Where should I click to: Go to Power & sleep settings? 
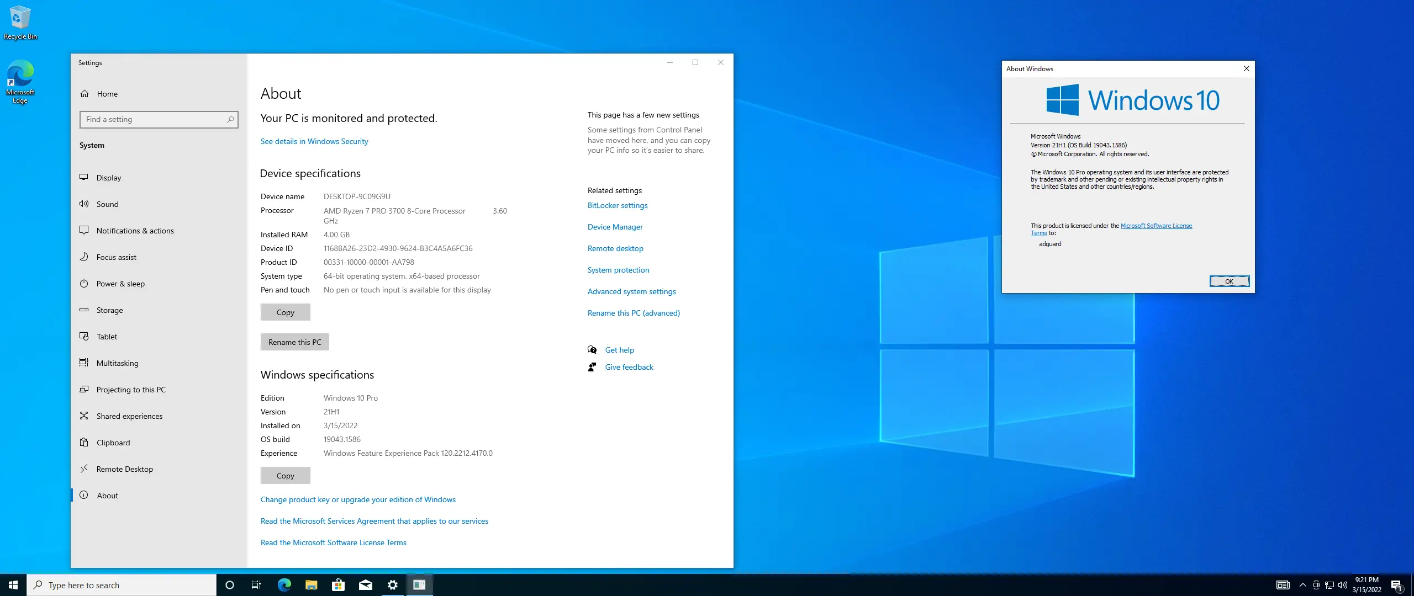120,284
